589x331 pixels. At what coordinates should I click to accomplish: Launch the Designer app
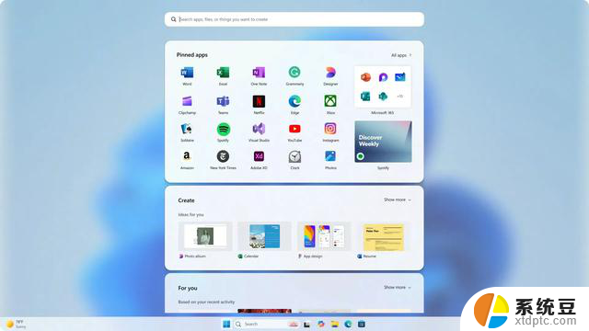330,73
